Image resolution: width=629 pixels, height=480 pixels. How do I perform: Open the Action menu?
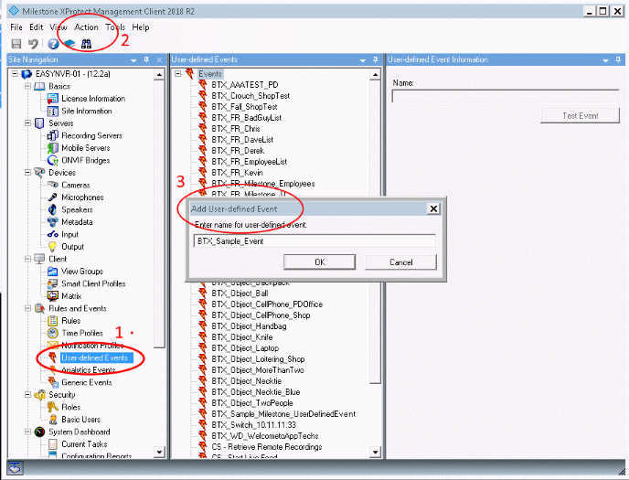[x=86, y=27]
